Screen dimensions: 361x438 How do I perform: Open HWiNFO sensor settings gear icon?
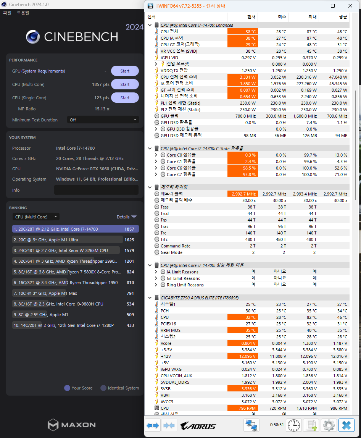(329, 425)
